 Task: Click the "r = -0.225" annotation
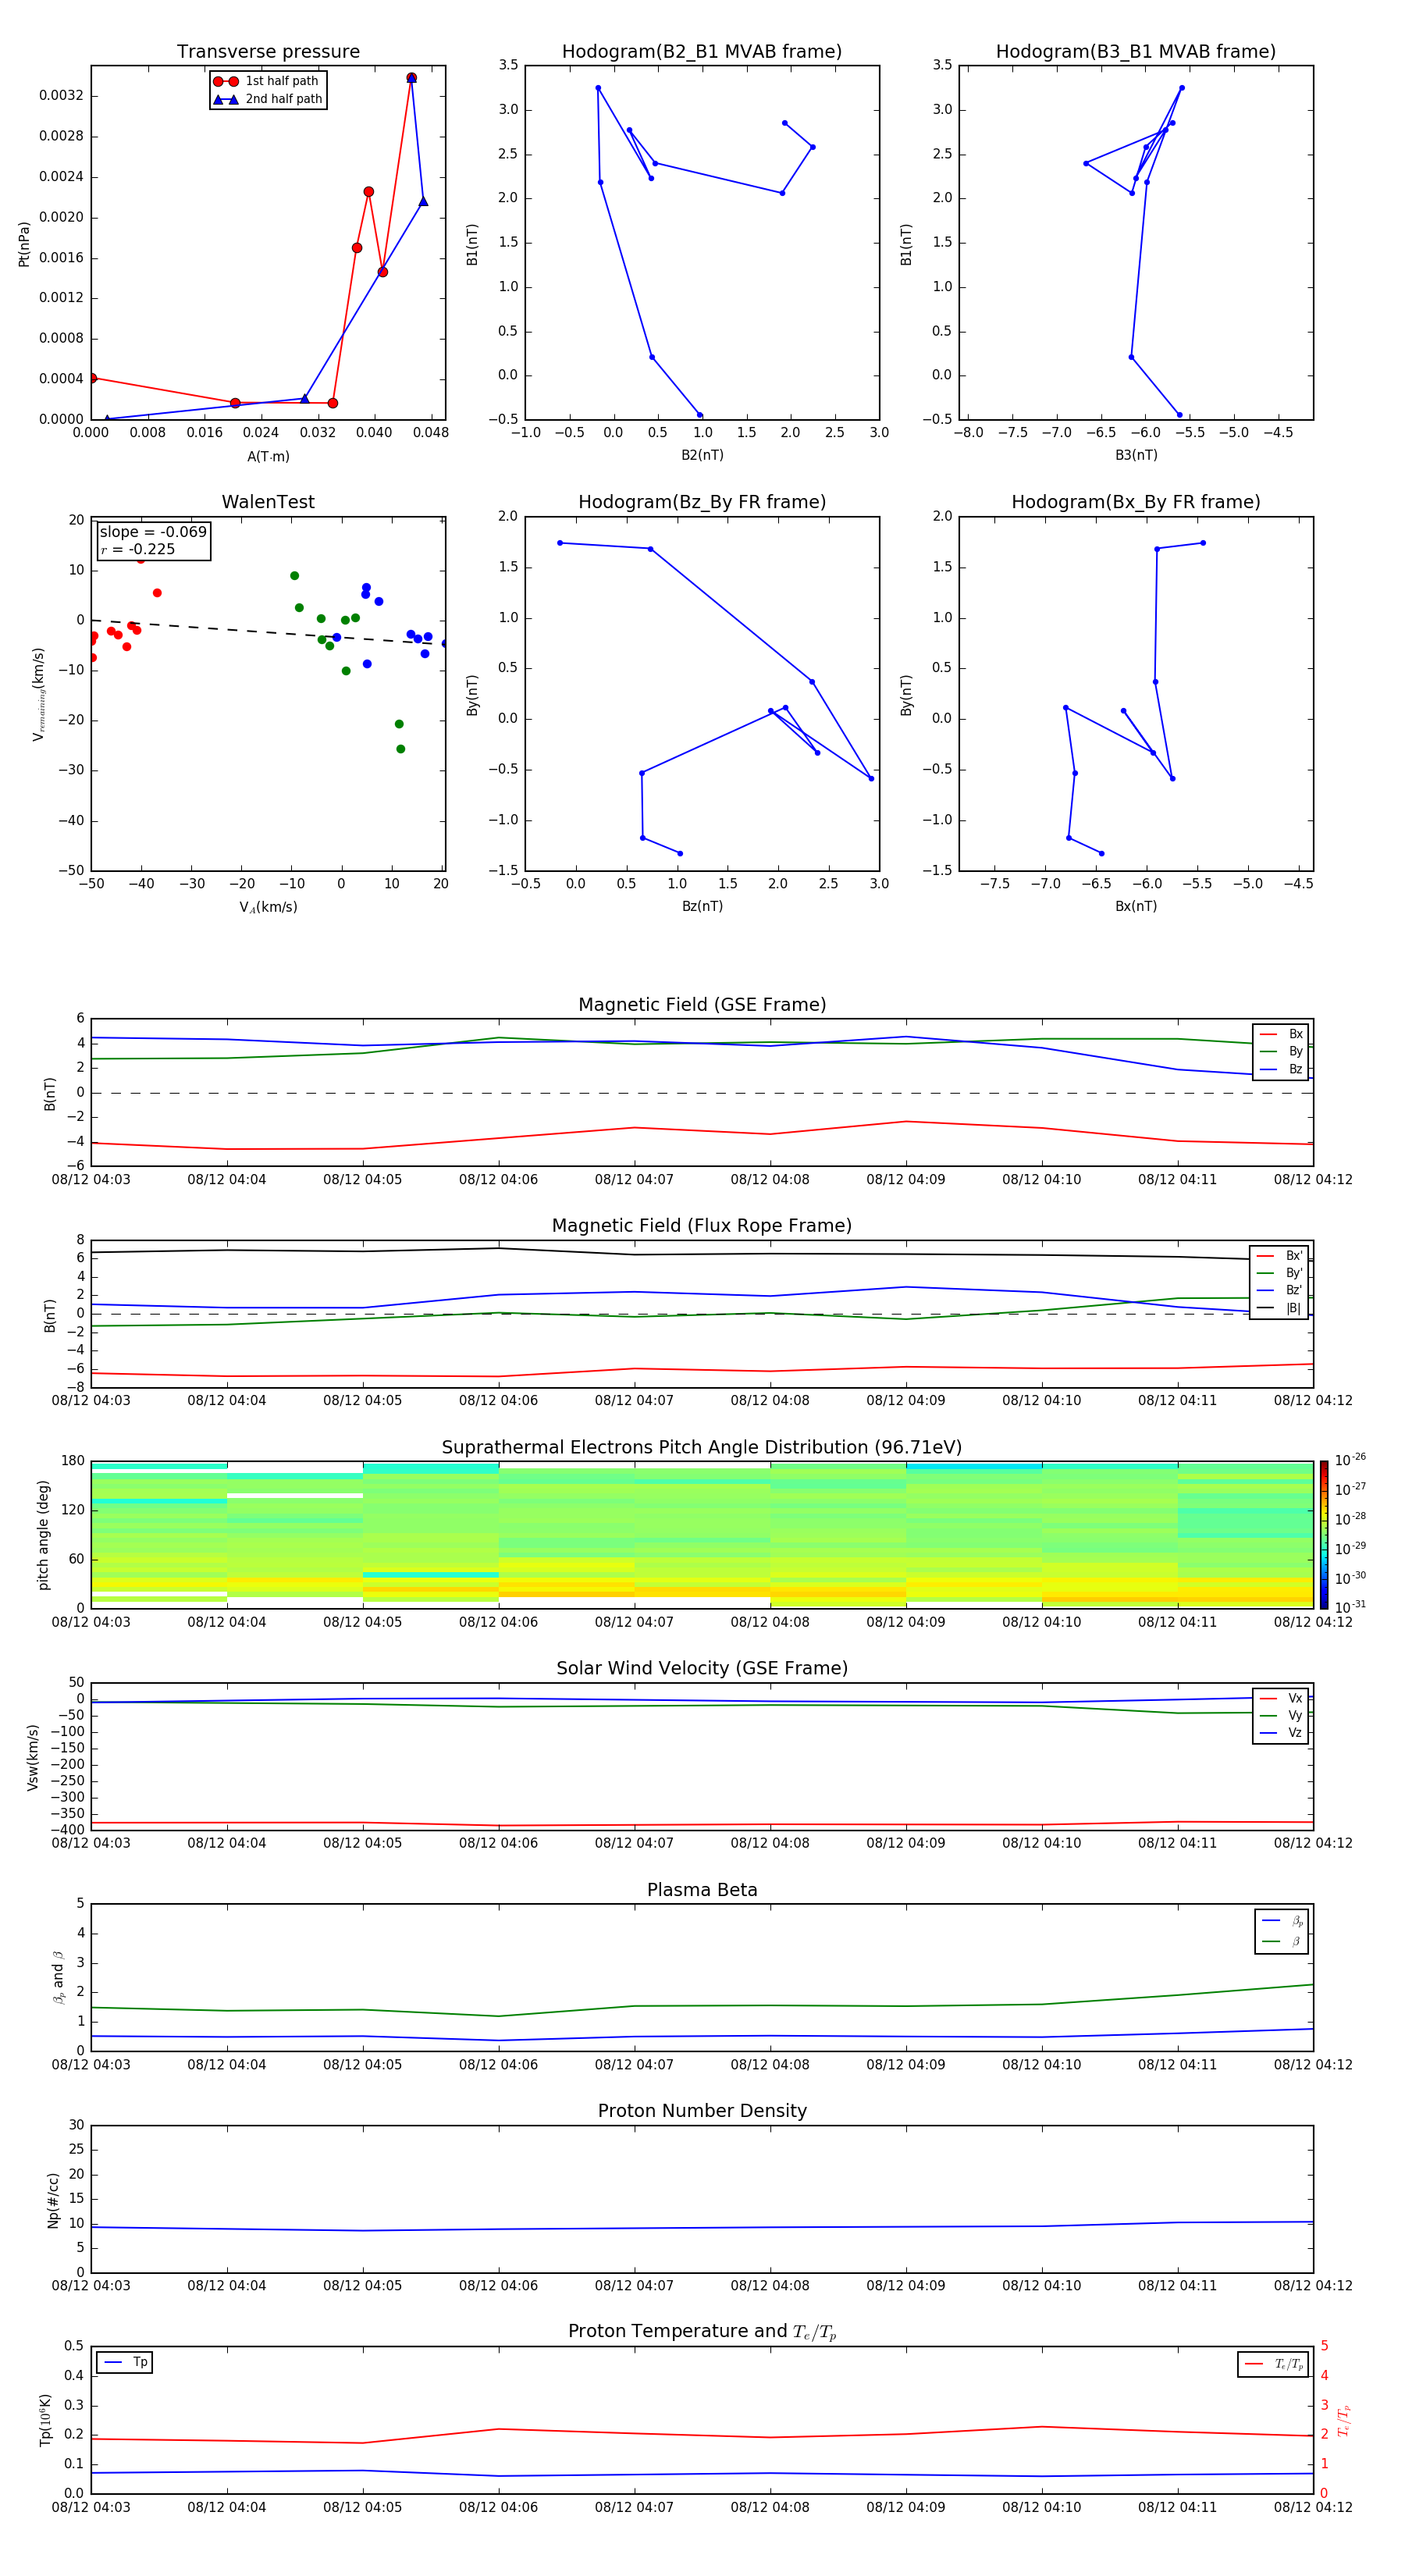pyautogui.click(x=138, y=549)
